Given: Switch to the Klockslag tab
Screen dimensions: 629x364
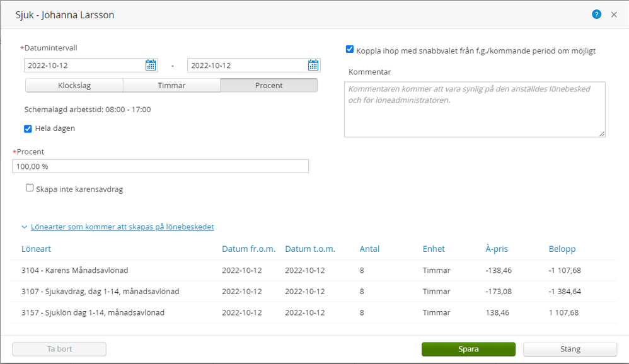Looking at the screenshot, I should 74,86.
